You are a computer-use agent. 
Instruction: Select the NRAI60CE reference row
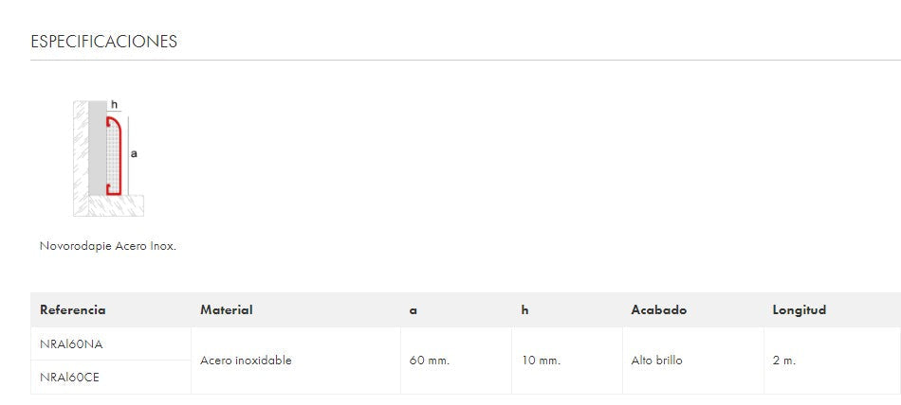(x=70, y=377)
